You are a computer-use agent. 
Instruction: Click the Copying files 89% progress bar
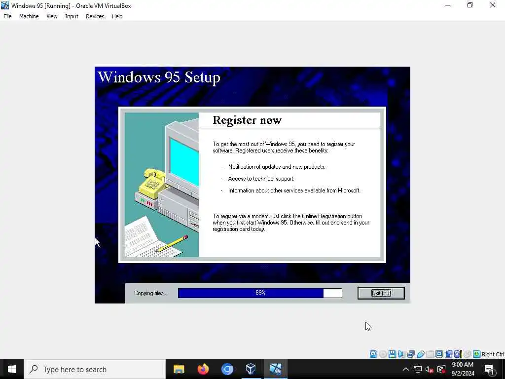[260, 293]
